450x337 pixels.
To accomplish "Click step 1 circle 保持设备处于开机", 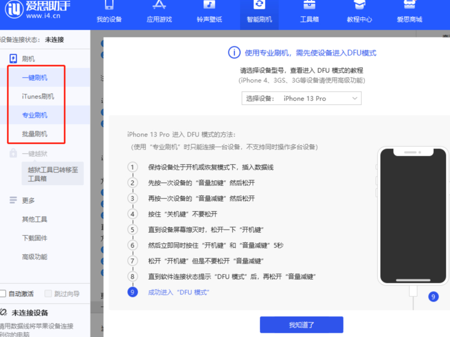I will pos(132,167).
